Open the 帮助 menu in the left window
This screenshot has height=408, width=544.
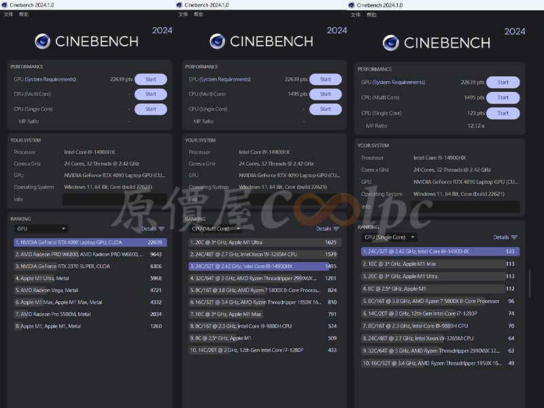(x=24, y=14)
